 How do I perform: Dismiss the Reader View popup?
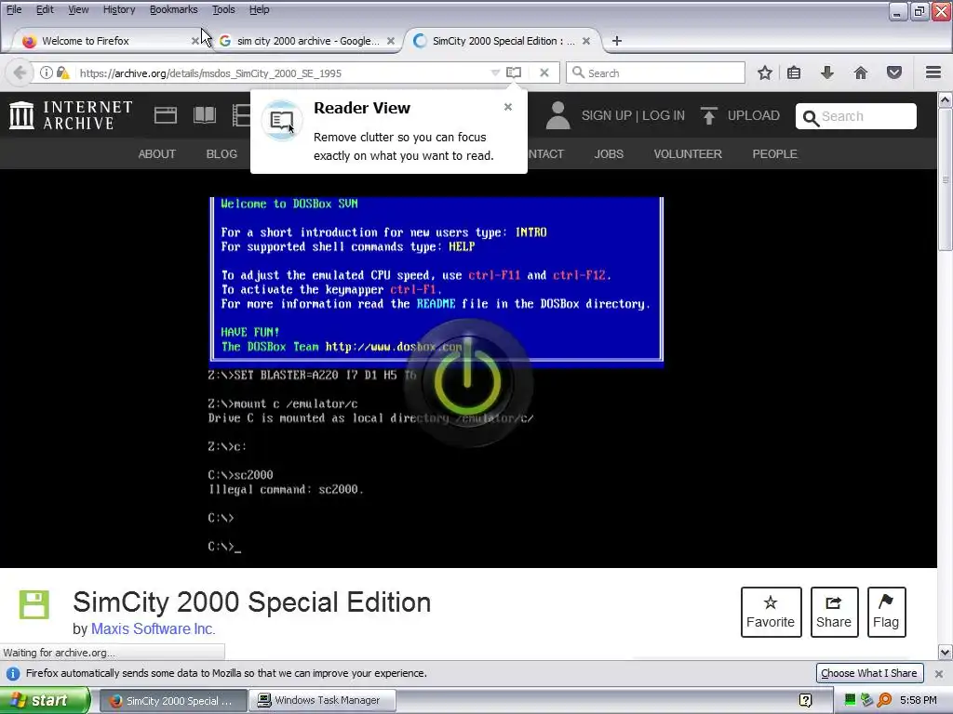coord(508,107)
